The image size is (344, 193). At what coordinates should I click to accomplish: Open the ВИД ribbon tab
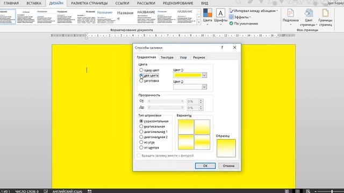pyautogui.click(x=204, y=3)
